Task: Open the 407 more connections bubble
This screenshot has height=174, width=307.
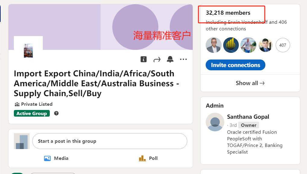Action: click(x=283, y=45)
